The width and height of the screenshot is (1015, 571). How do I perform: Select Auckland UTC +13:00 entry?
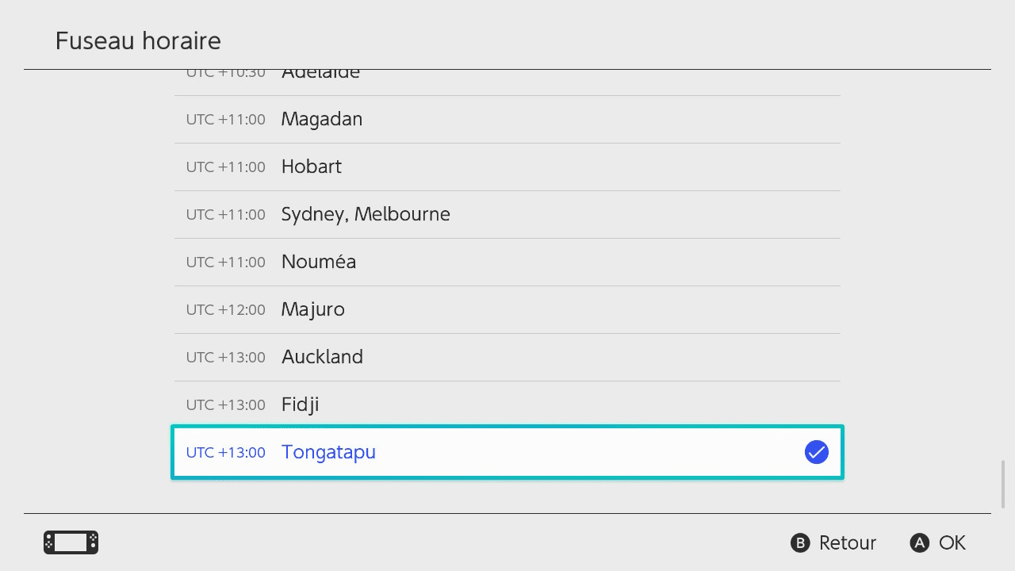507,357
